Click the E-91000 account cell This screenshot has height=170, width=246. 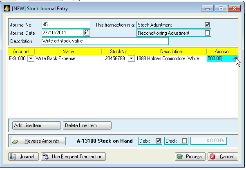[18, 58]
